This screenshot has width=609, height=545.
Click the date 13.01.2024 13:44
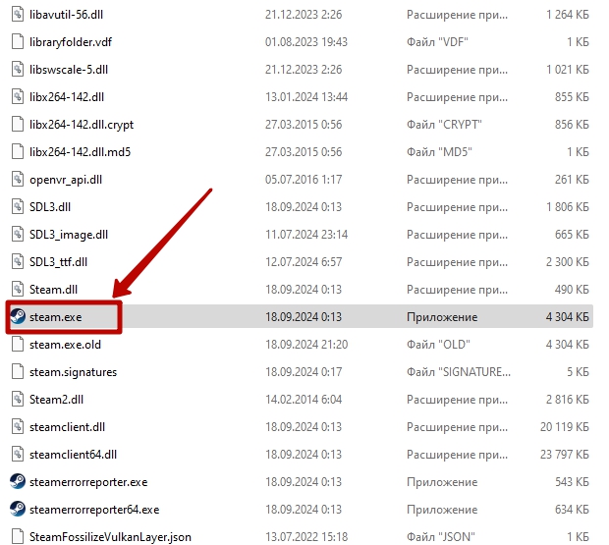(306, 97)
